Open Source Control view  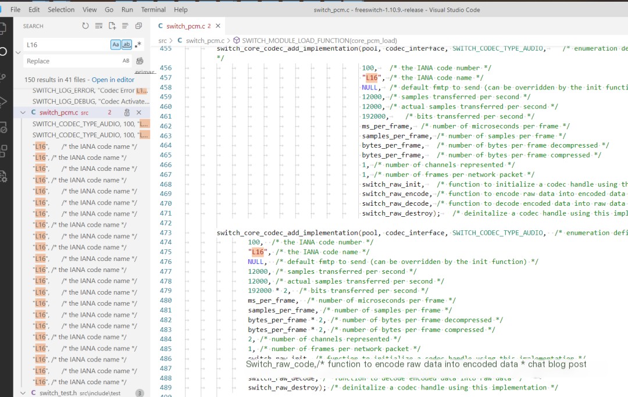click(x=3, y=77)
